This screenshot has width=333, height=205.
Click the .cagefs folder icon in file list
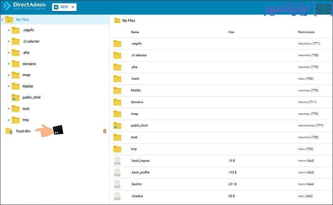(x=117, y=44)
